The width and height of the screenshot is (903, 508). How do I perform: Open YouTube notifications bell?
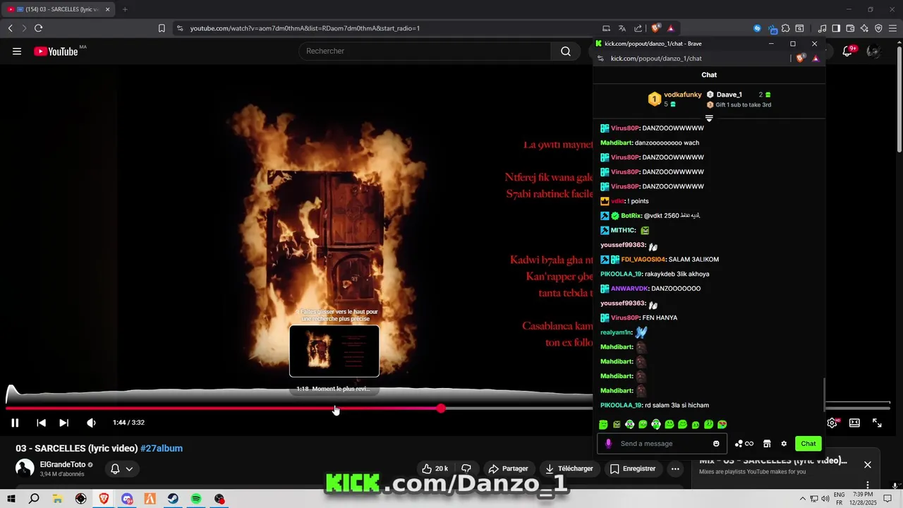848,51
